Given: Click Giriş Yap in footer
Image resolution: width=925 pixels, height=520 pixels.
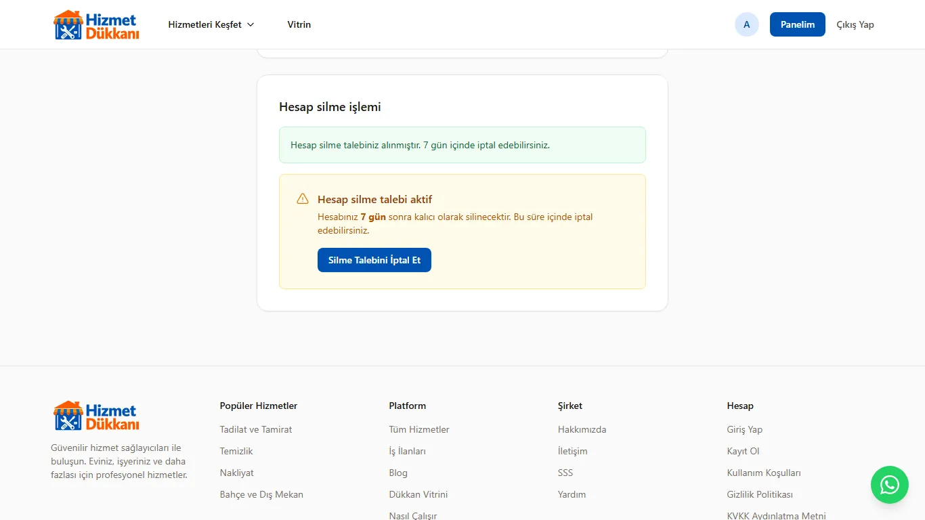Looking at the screenshot, I should coord(745,429).
